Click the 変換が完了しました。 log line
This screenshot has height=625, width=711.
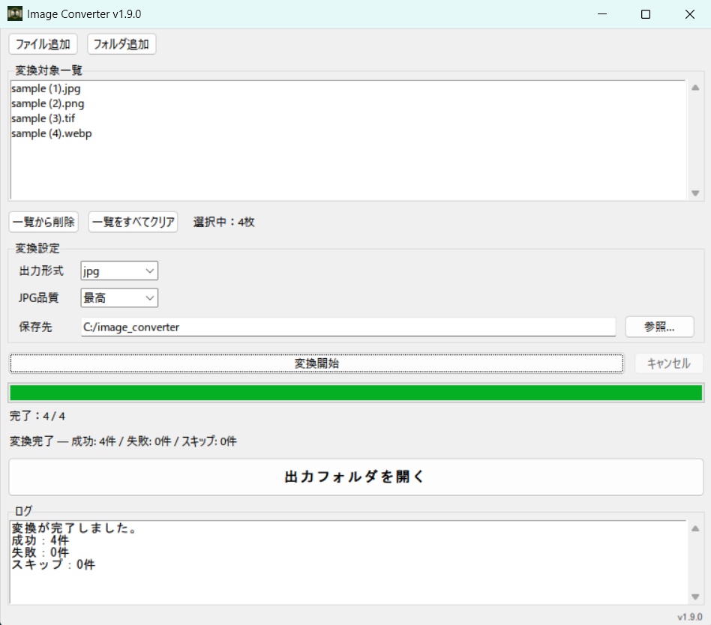(x=74, y=528)
